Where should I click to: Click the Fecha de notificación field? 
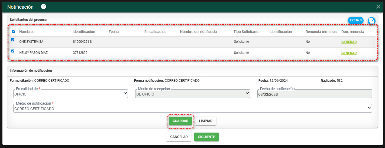pyautogui.click(x=314, y=94)
